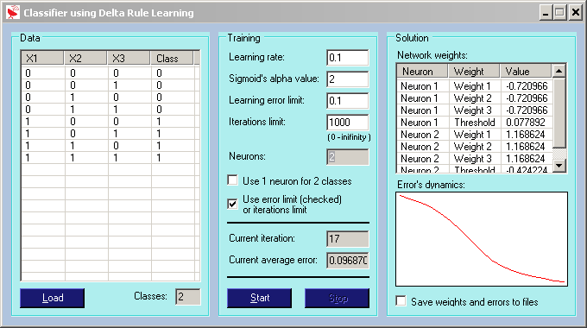This screenshot has width=587, height=328.
Task: Click the X1 column header
Action: (x=42, y=59)
